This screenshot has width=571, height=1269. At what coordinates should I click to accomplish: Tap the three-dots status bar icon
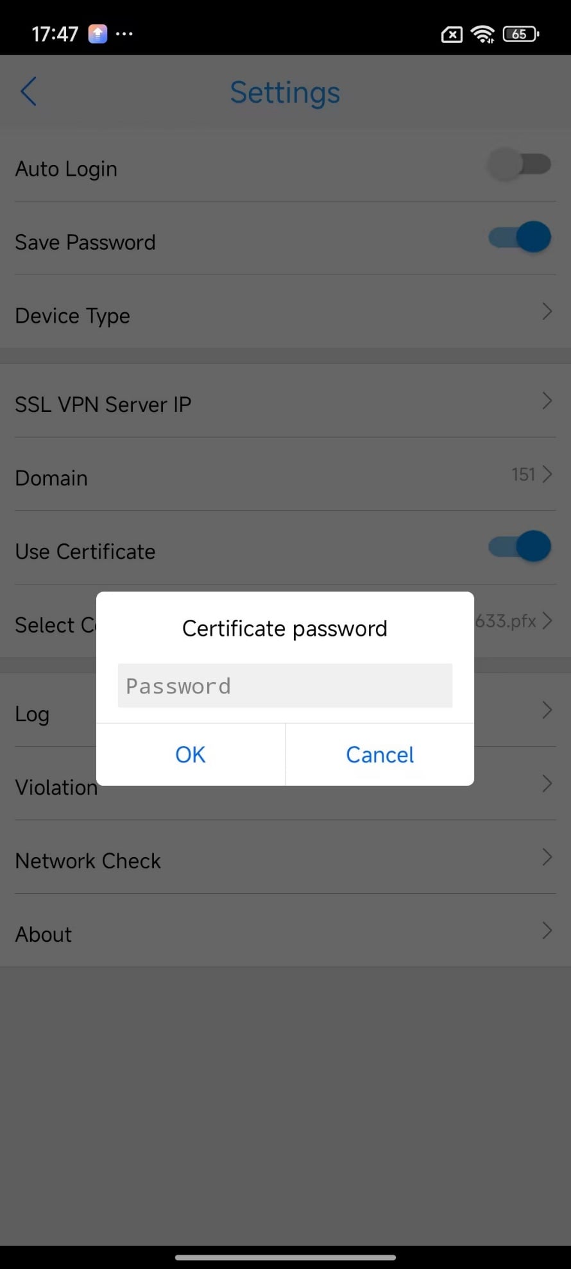124,33
